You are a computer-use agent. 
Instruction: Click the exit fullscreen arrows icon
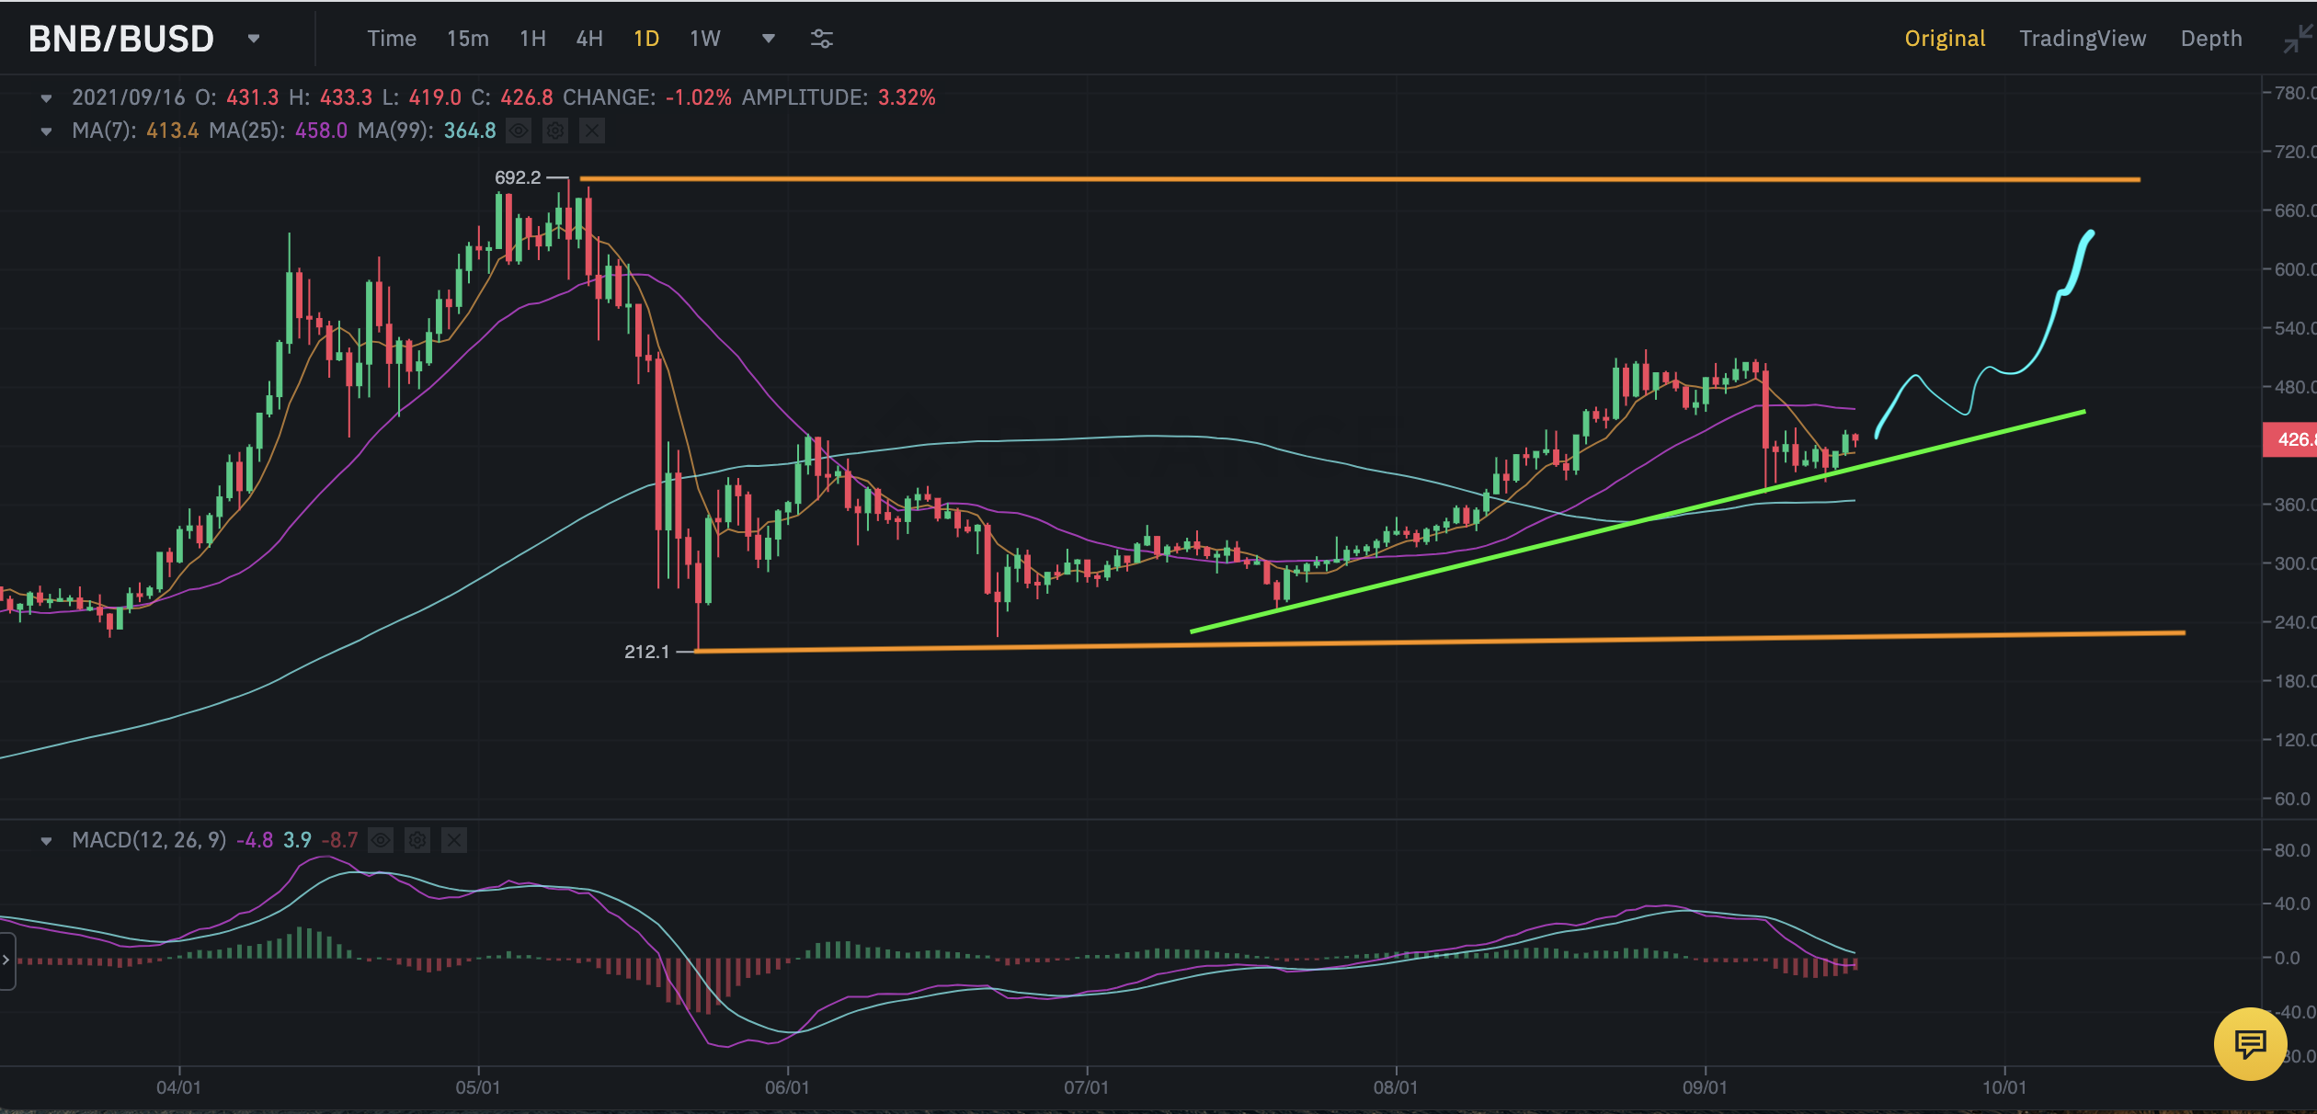pos(2298,40)
